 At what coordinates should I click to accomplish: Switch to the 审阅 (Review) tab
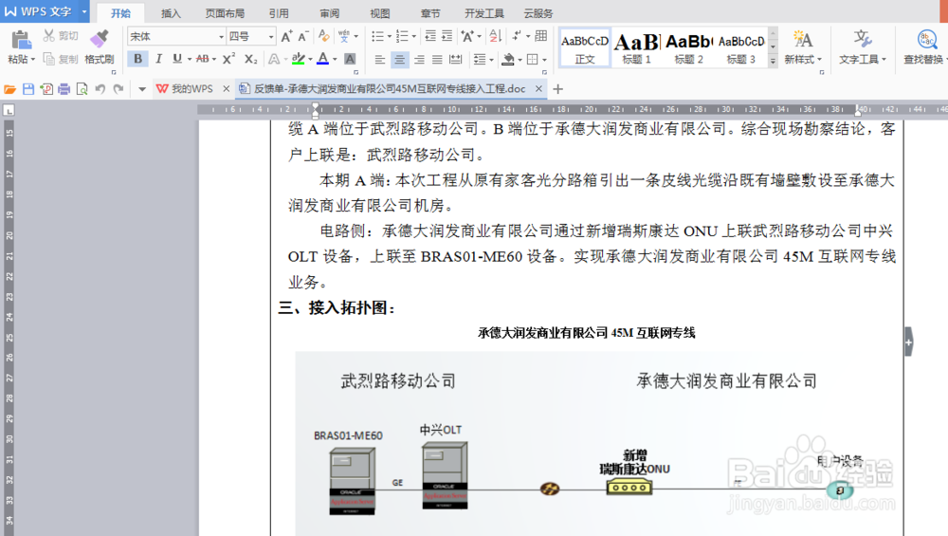330,13
